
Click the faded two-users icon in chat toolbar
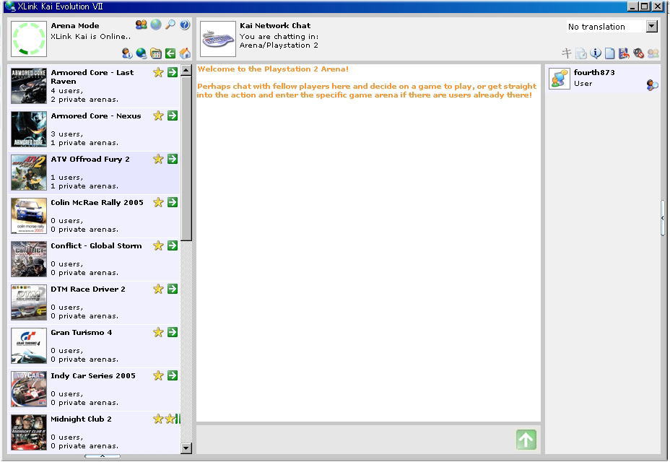tap(653, 53)
